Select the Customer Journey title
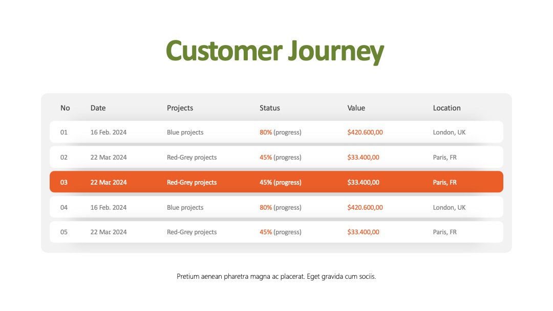 click(275, 51)
